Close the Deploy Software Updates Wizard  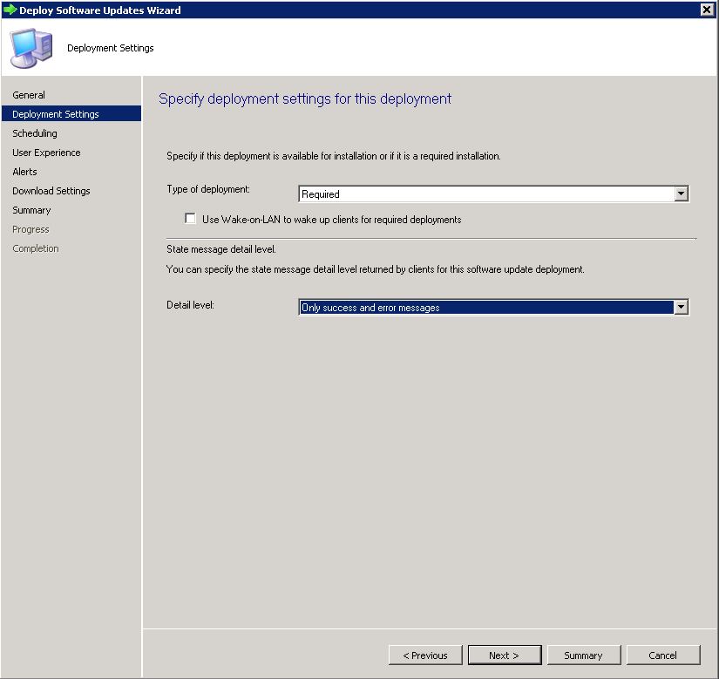pyautogui.click(x=707, y=10)
